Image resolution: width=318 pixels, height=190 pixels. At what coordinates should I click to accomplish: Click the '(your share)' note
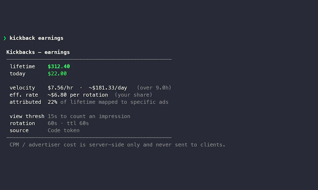[133, 95]
